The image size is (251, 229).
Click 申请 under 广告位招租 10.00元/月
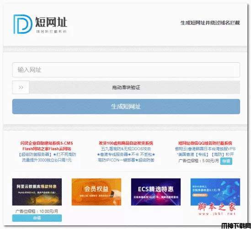[x=37, y=218]
